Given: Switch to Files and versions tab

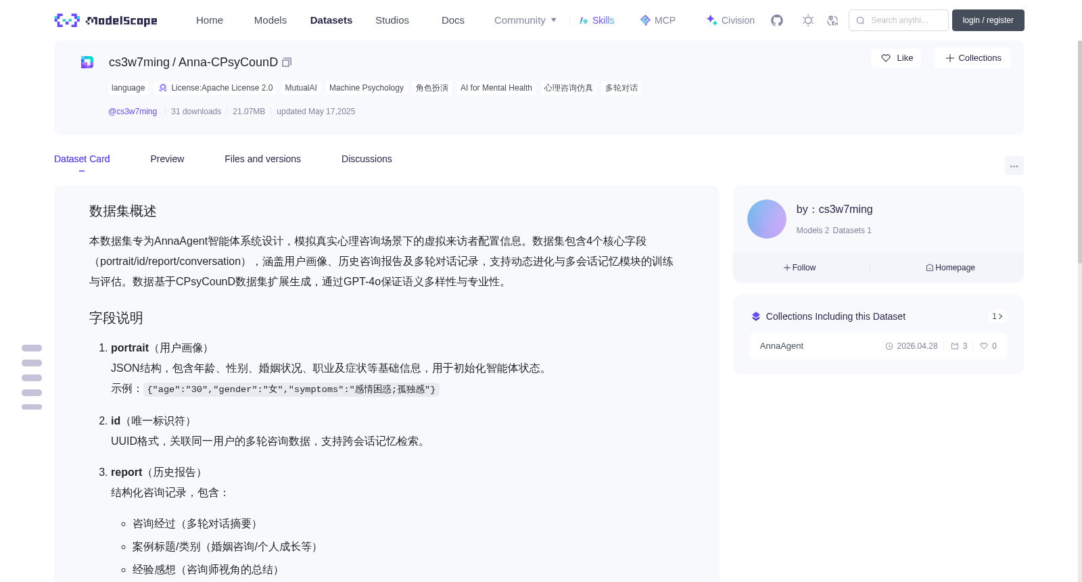Looking at the screenshot, I should pyautogui.click(x=262, y=159).
